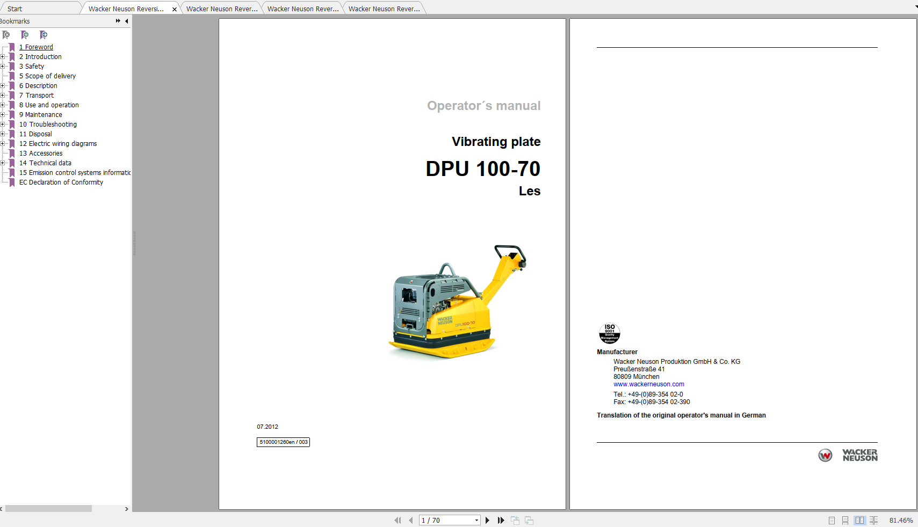
Task: Open the page number dropdown
Action: pyautogui.click(x=476, y=520)
